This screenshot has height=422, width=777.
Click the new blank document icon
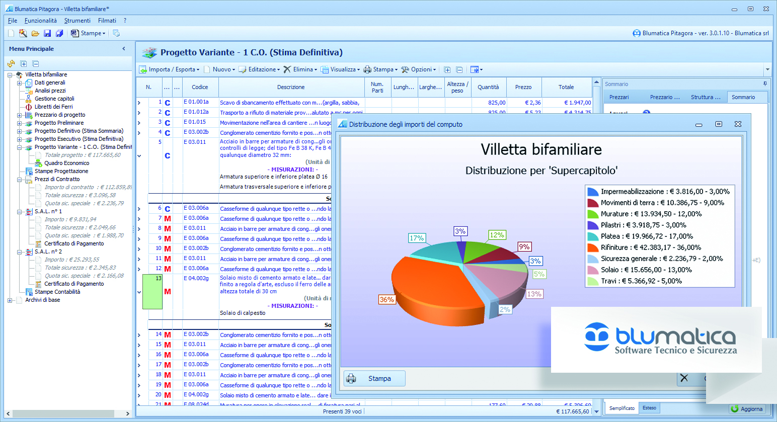(11, 33)
